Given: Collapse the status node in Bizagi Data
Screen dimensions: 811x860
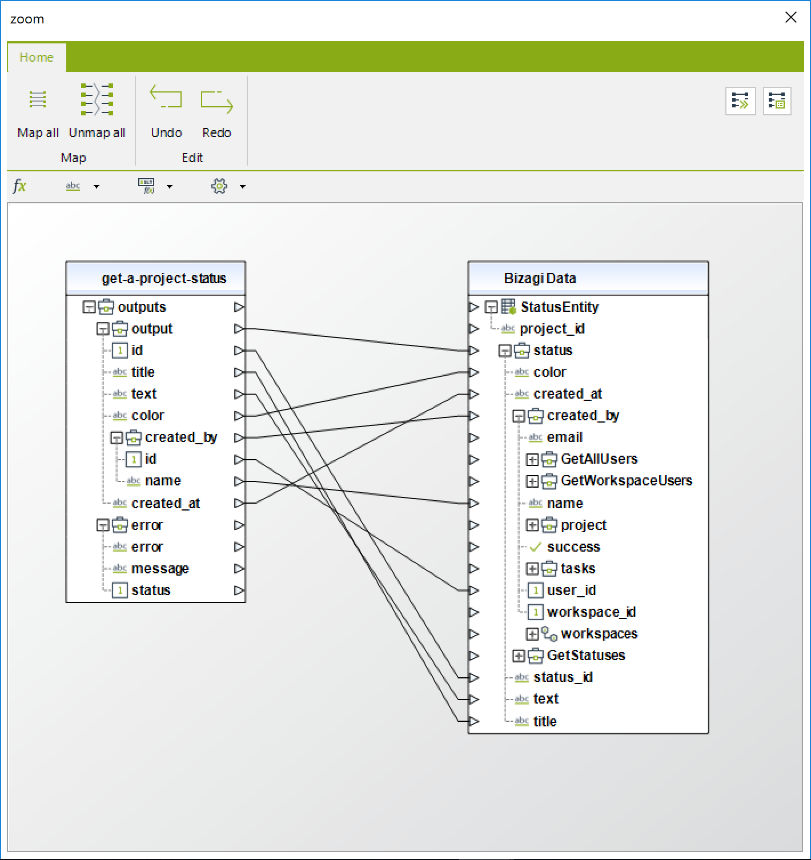Looking at the screenshot, I should coord(505,351).
